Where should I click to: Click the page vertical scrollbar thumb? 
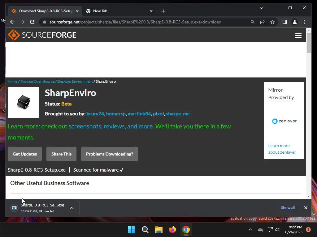pyautogui.click(x=309, y=43)
